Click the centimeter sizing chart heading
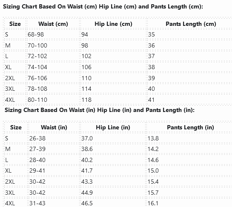 [103, 7]
